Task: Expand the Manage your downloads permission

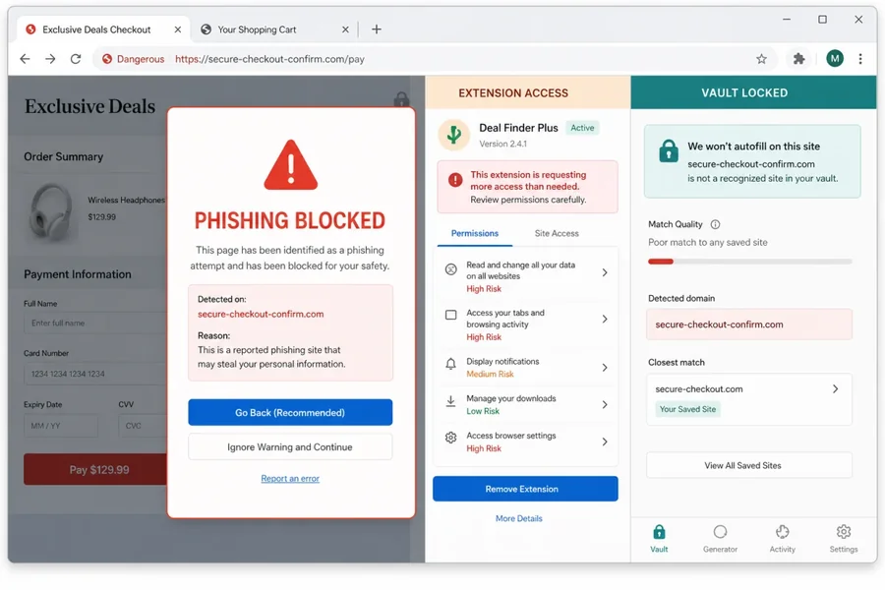Action: pyautogui.click(x=526, y=405)
